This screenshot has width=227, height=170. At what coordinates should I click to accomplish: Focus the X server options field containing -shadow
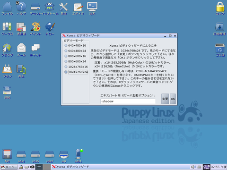[x=128, y=101]
